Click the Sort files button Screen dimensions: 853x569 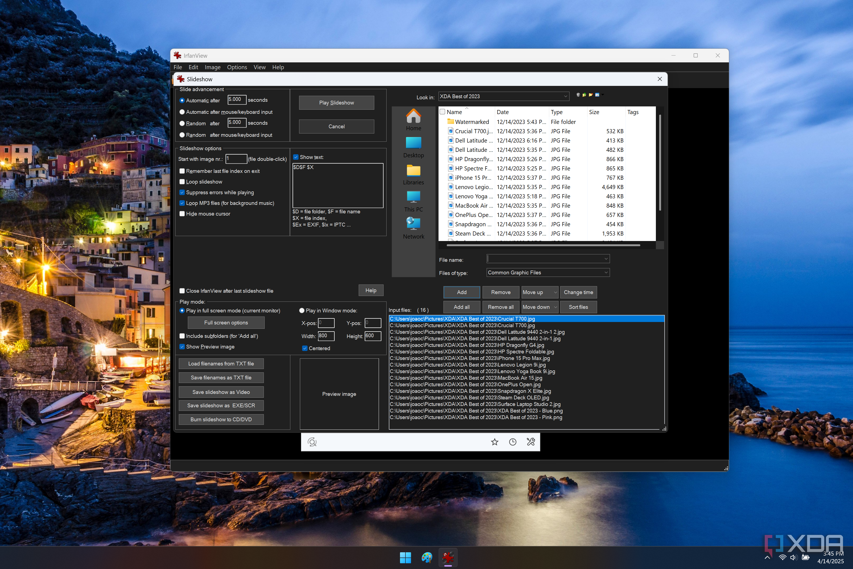pyautogui.click(x=578, y=307)
